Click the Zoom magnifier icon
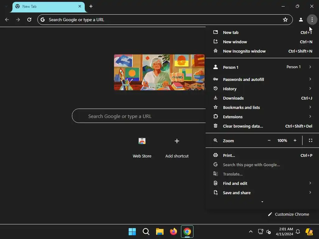Screen dimensions: 319x239 [216, 140]
